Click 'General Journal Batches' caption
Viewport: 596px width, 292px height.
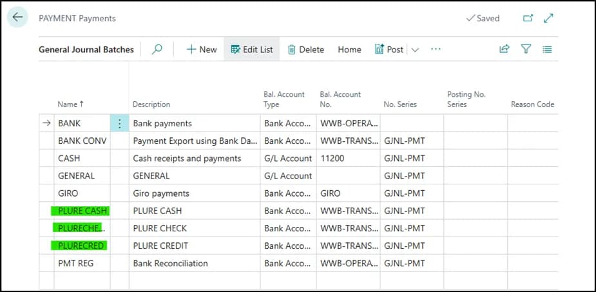click(x=86, y=50)
